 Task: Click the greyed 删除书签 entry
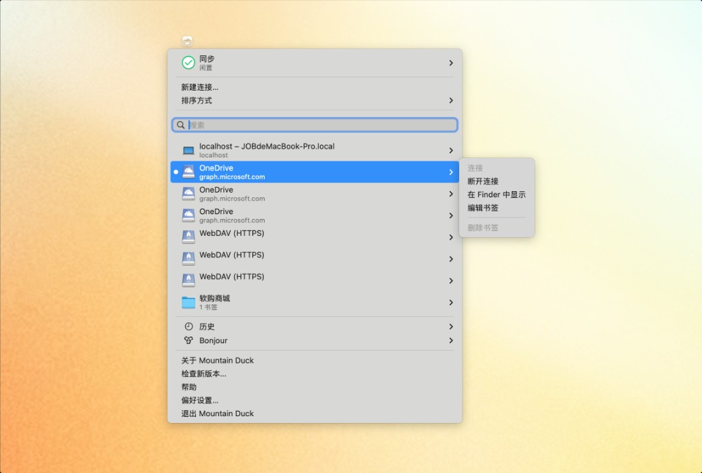(x=483, y=228)
